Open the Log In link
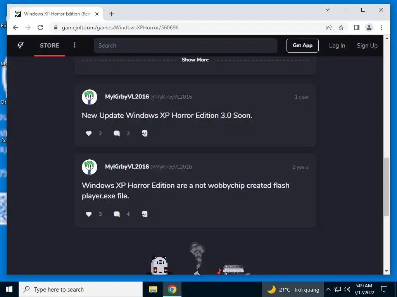 (337, 46)
